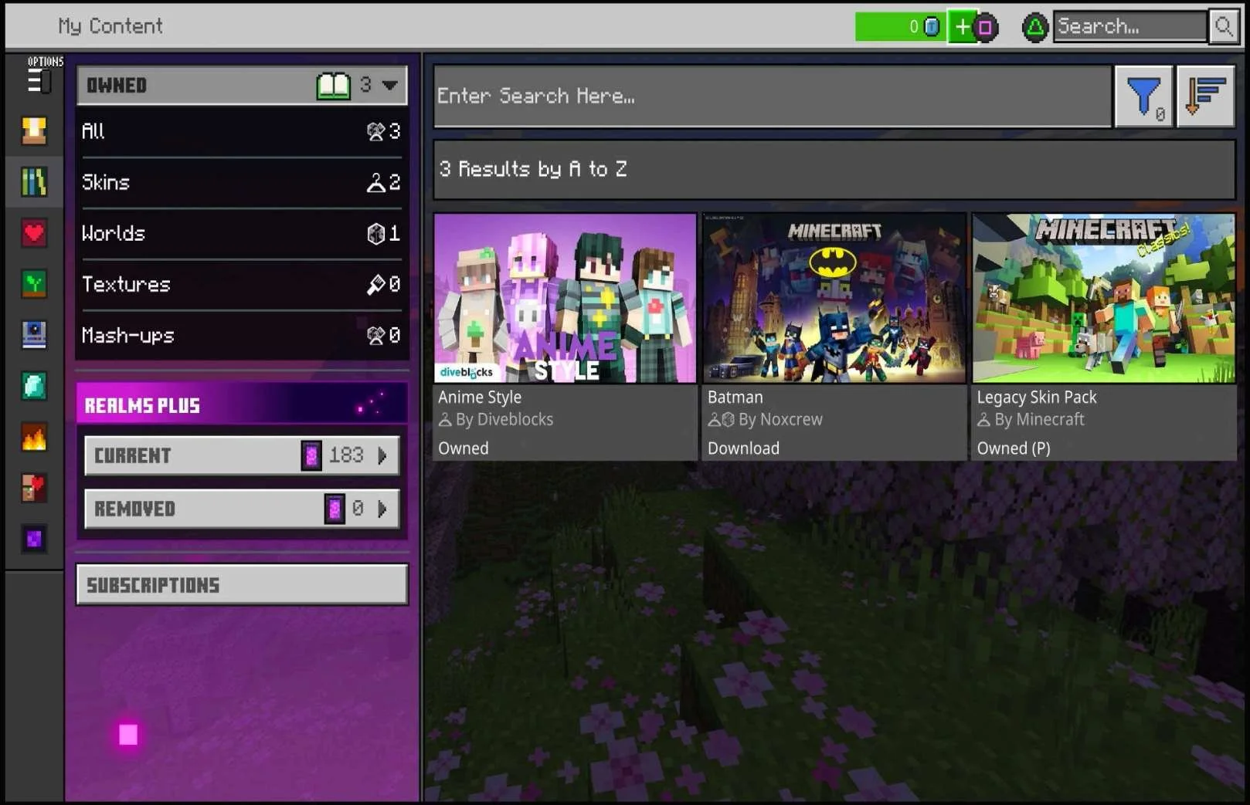The image size is (1250, 805).
Task: Open the Subscriptions button
Action: click(242, 584)
